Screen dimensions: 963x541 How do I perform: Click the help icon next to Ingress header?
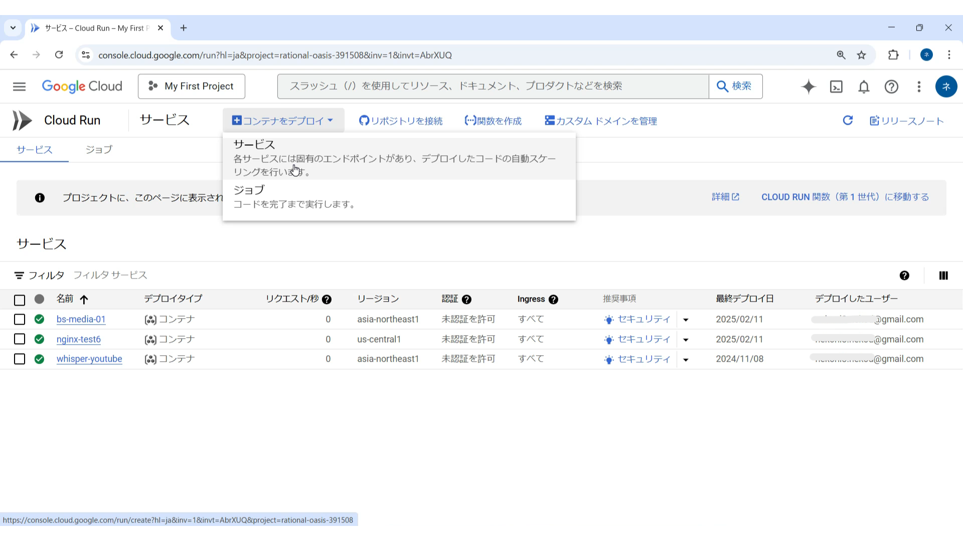[x=553, y=300]
